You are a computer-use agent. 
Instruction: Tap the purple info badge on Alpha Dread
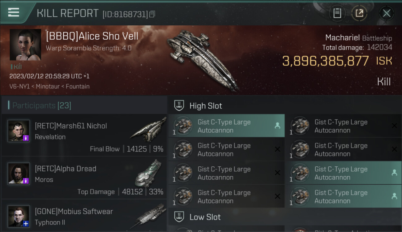[x=26, y=180]
